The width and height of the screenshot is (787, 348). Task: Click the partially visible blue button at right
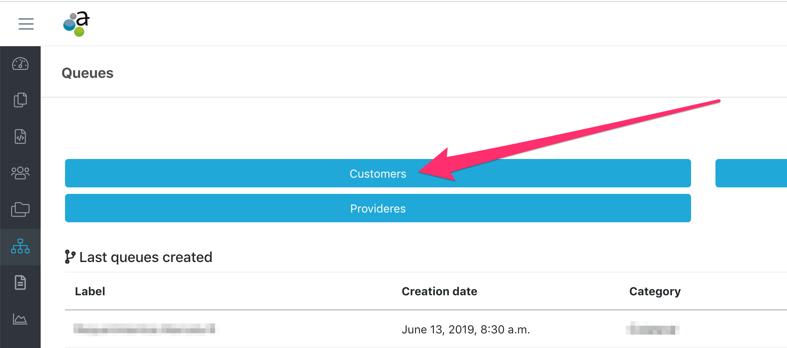(751, 174)
